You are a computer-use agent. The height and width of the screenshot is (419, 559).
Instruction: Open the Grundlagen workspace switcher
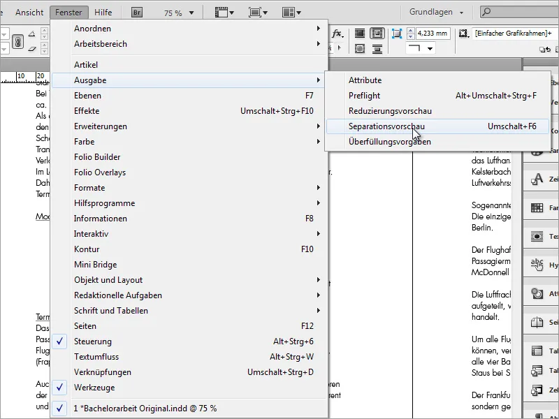[436, 12]
